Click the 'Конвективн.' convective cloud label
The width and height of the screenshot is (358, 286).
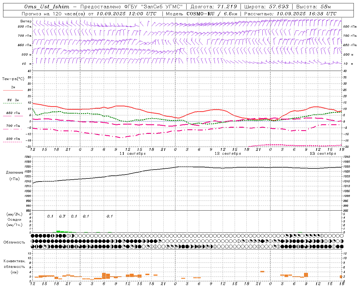pyautogui.click(x=14, y=261)
